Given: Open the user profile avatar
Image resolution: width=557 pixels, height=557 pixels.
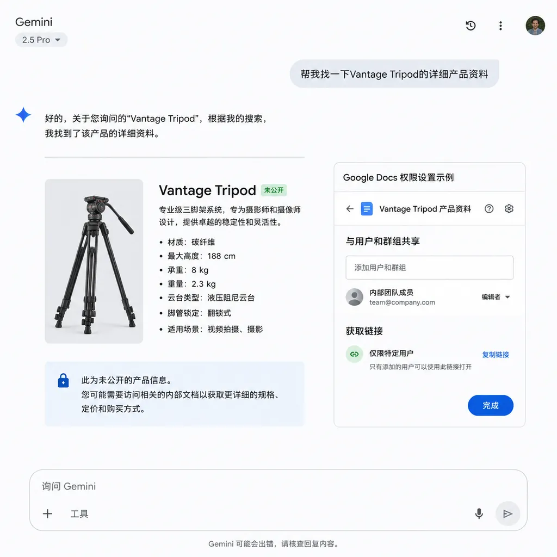Looking at the screenshot, I should [x=535, y=26].
